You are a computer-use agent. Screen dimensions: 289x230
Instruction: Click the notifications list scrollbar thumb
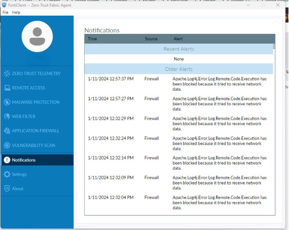point(274,46)
